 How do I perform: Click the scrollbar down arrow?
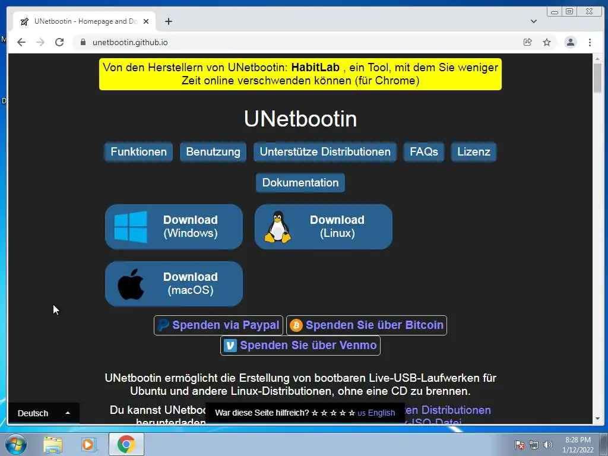click(x=597, y=419)
